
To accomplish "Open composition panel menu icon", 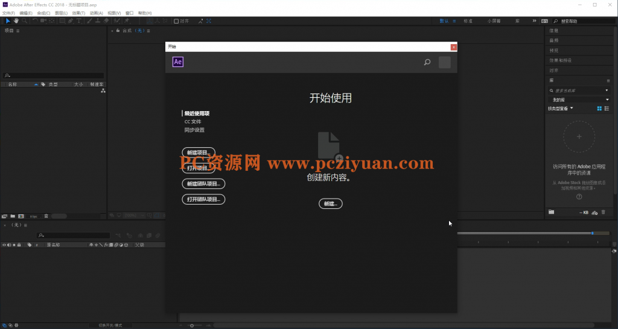I will click(148, 31).
